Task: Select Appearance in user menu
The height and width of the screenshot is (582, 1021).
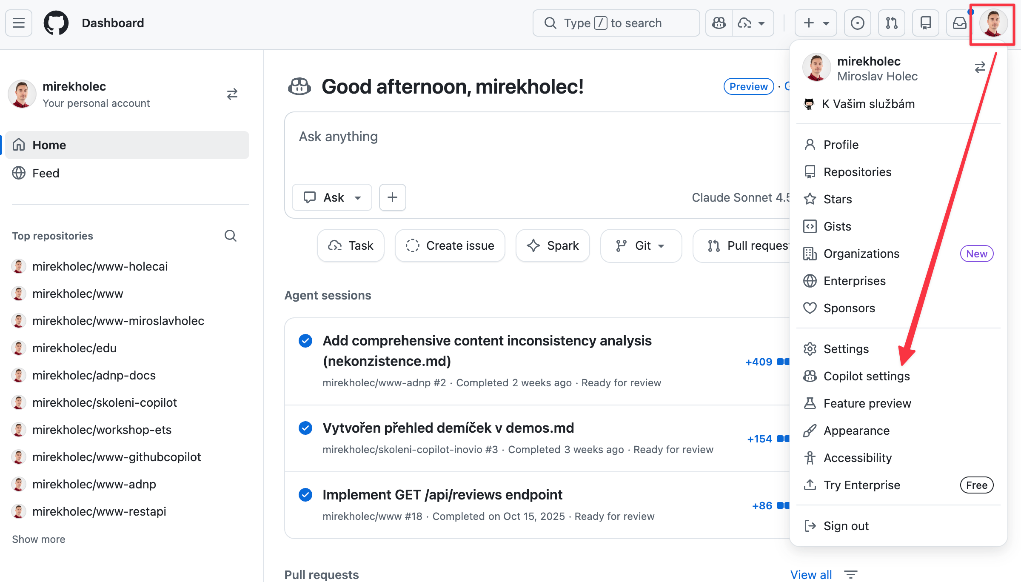Action: click(x=856, y=431)
